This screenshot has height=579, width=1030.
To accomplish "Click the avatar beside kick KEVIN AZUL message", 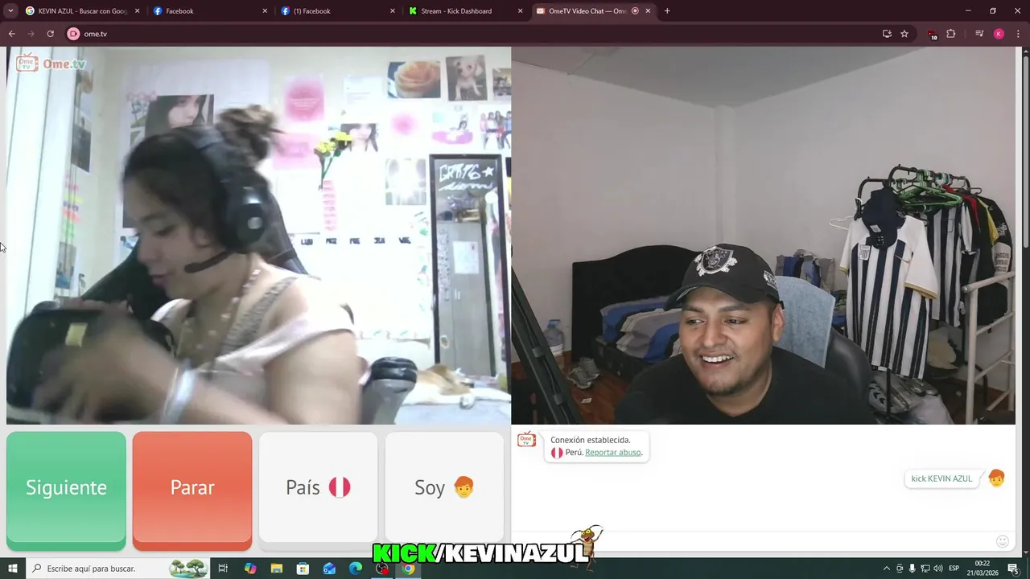I will [x=996, y=478].
